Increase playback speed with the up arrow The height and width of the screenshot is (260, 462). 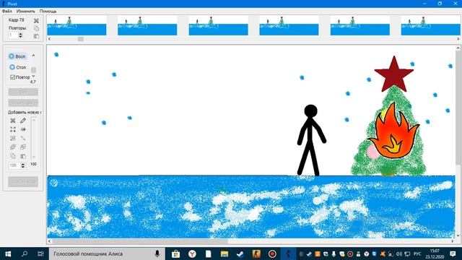[33, 56]
